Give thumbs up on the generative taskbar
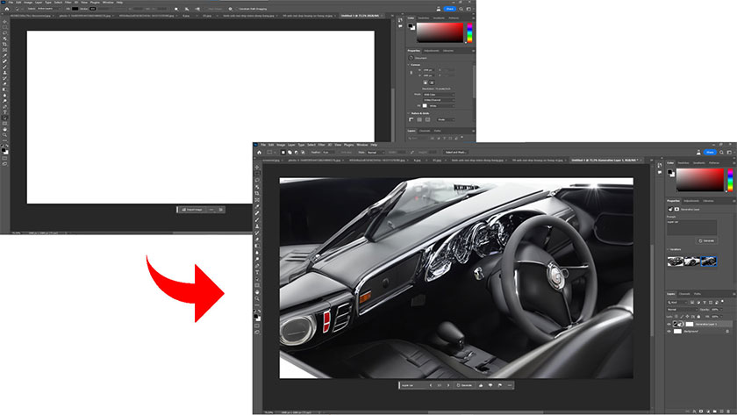This screenshot has width=737, height=415. click(x=481, y=385)
